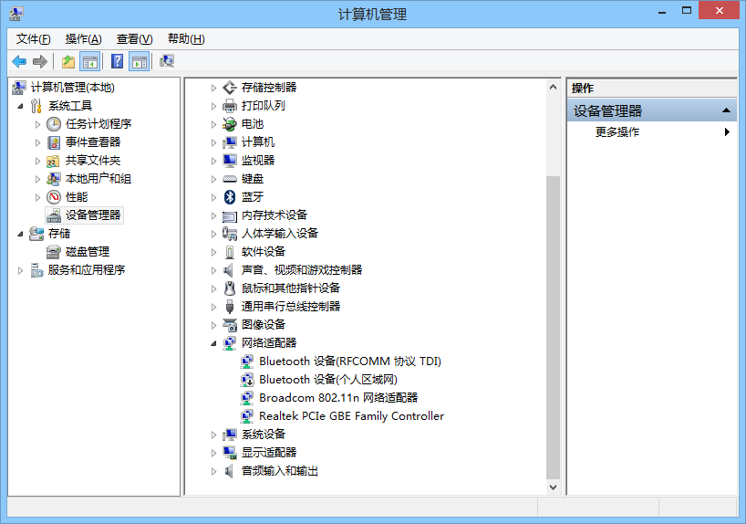Click the 通用串行总线控制器 USB icon

(x=230, y=307)
